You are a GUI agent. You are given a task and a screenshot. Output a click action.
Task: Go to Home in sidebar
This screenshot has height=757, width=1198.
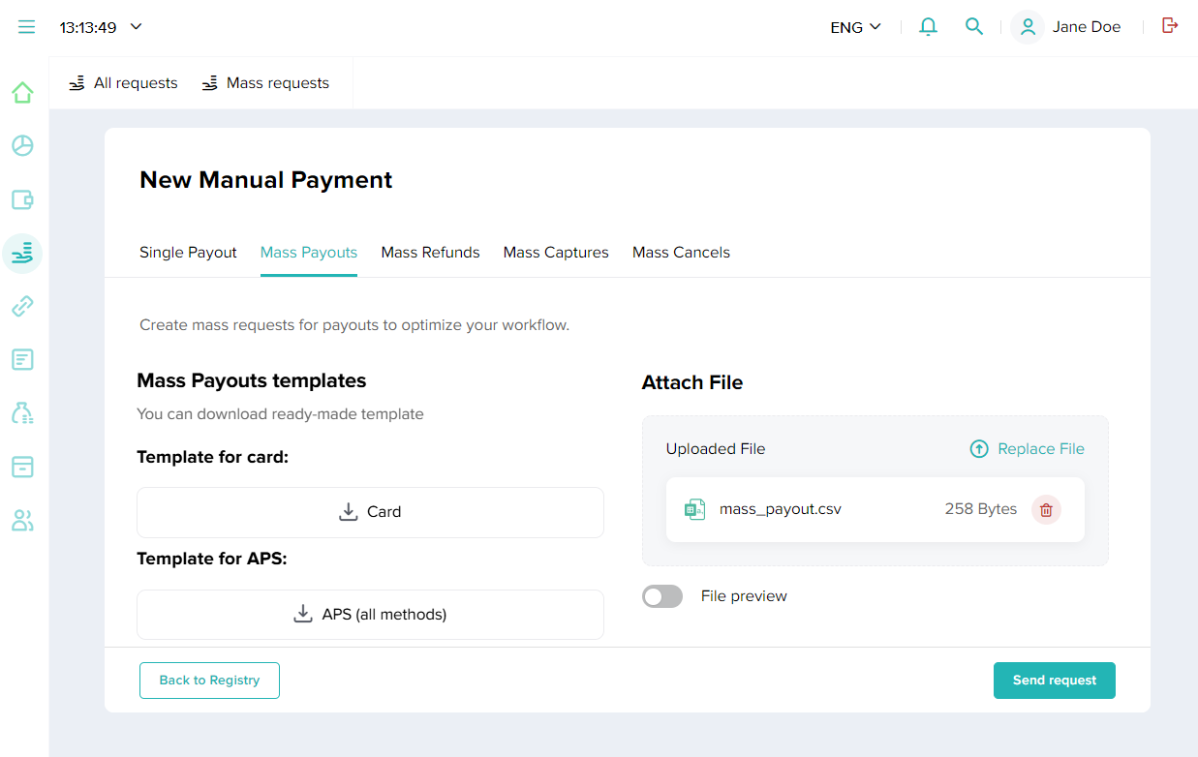[22, 93]
